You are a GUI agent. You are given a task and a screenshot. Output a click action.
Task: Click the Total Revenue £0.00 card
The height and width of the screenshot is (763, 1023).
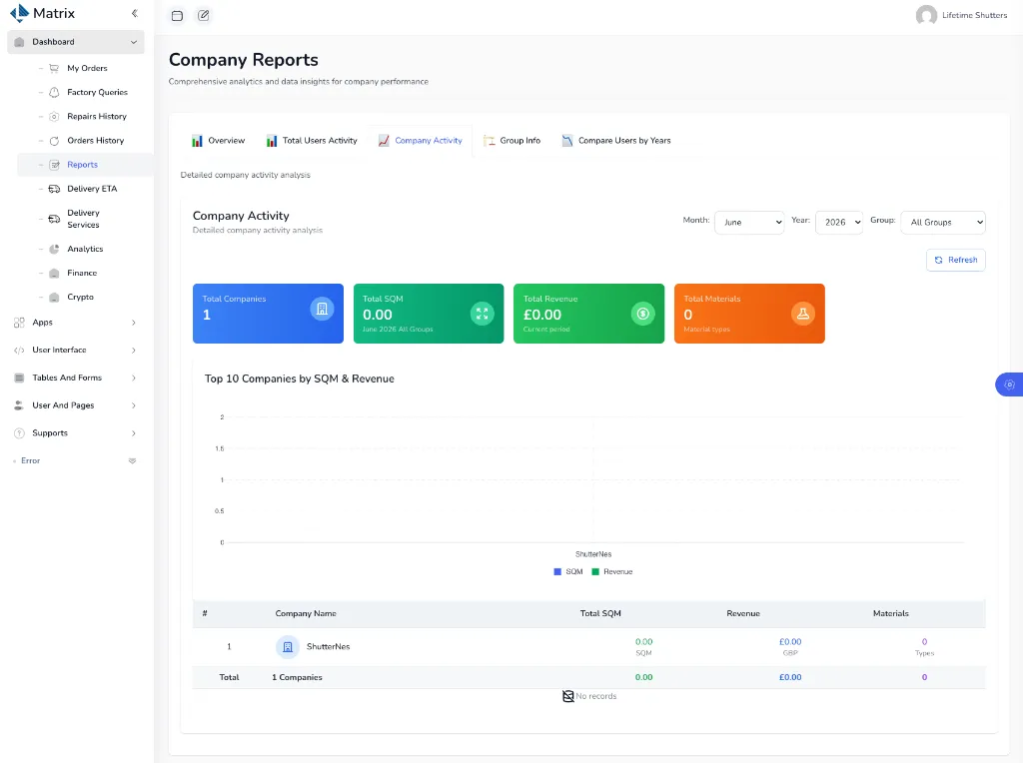588,314
